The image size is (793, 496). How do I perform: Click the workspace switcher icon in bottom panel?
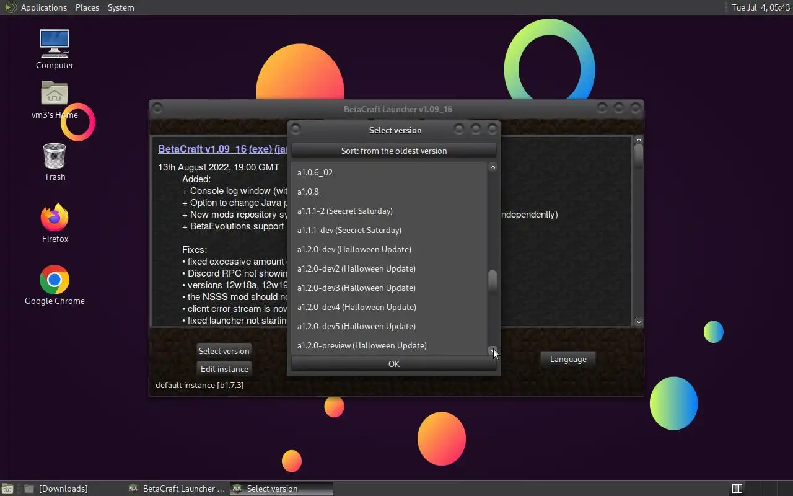click(737, 489)
